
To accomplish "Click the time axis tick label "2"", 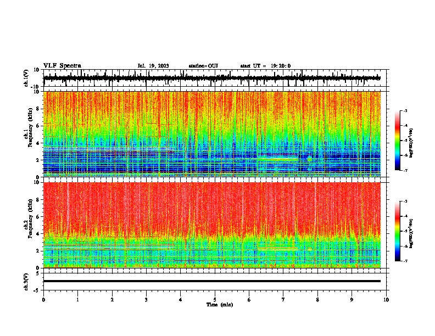I will pos(112,300).
